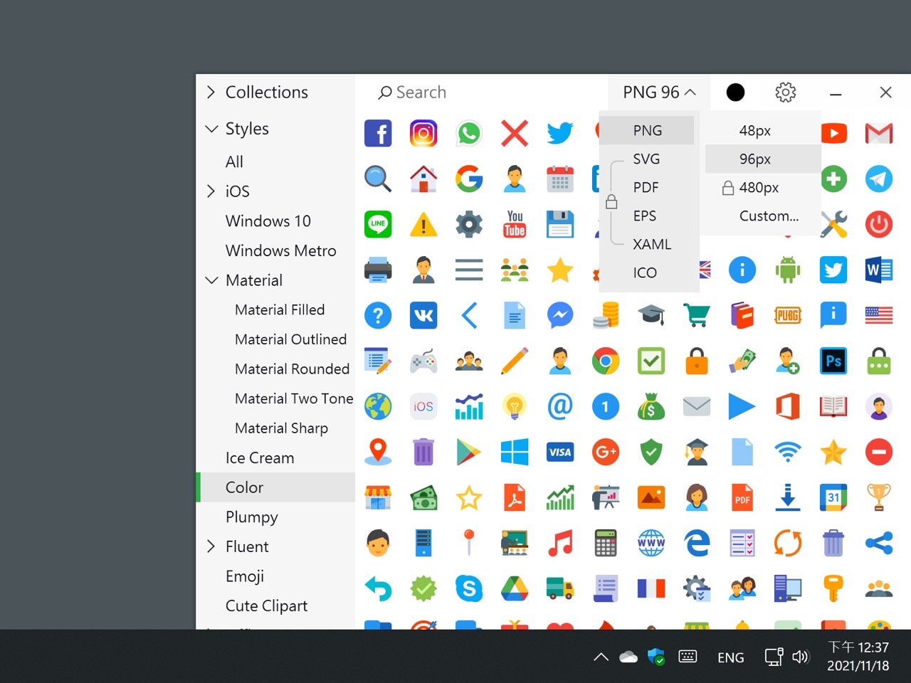Open the Material Outlined style

[x=275, y=339]
